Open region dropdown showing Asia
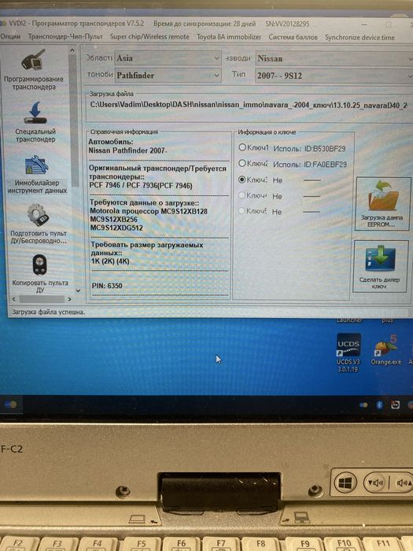 168,58
